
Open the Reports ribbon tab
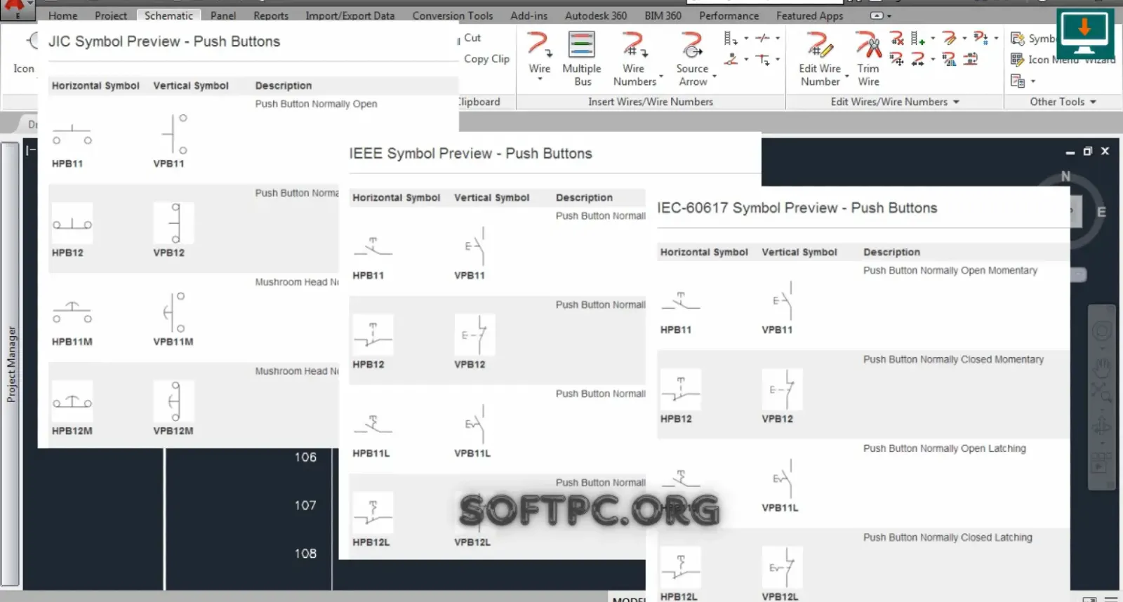pos(271,15)
